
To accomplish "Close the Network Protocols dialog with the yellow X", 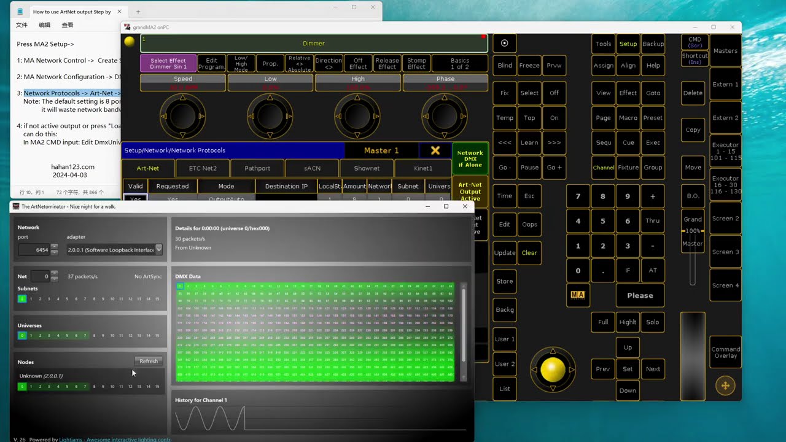I will click(435, 150).
